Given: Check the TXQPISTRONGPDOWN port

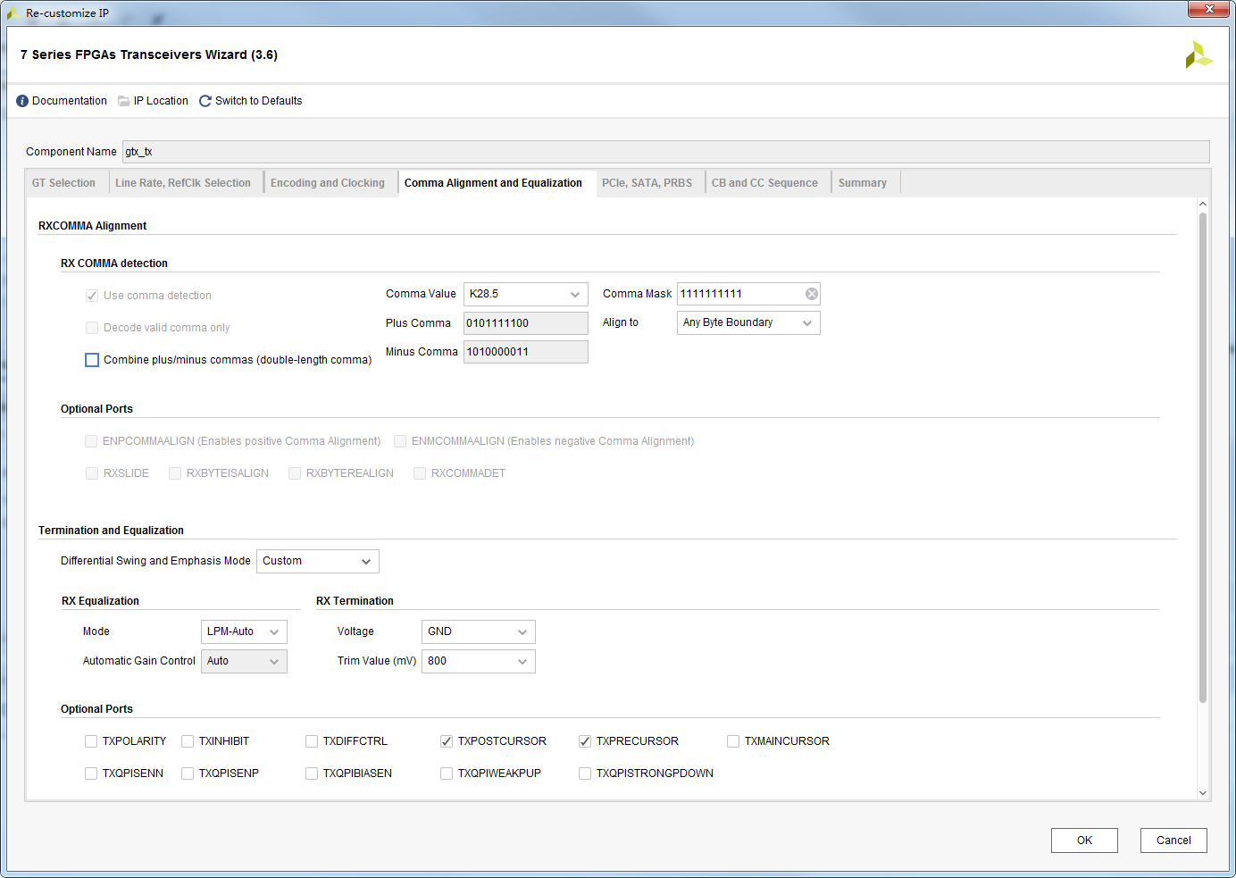Looking at the screenshot, I should (585, 773).
